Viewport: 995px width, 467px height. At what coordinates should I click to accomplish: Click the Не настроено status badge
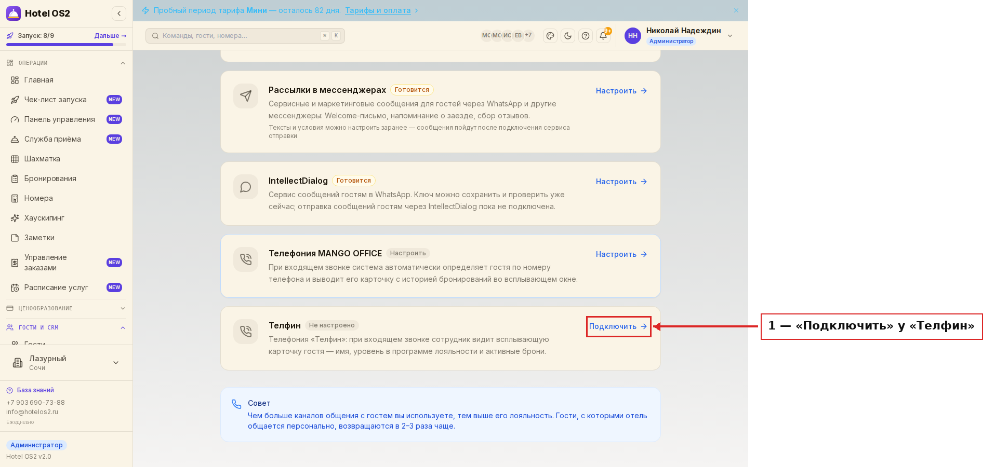click(x=332, y=325)
